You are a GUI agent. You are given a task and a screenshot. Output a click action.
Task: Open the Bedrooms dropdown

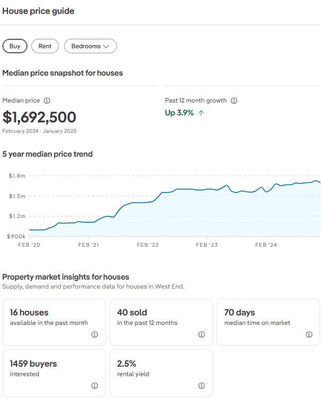[90, 46]
